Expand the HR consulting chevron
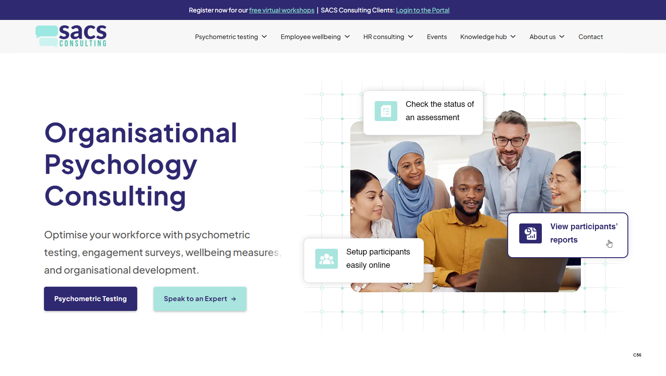 (411, 37)
